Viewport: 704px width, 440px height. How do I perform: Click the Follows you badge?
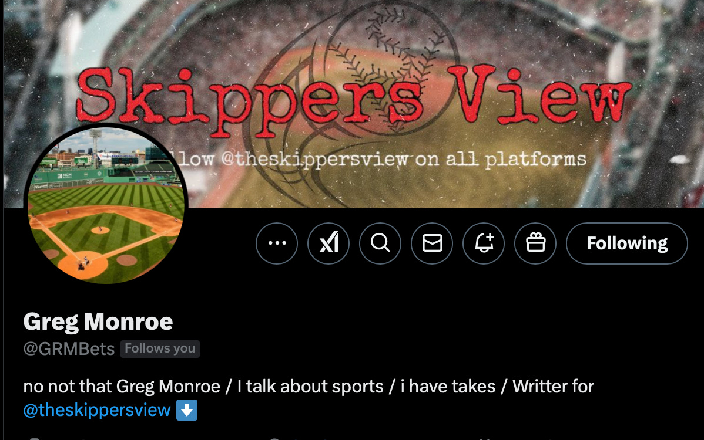coord(160,348)
